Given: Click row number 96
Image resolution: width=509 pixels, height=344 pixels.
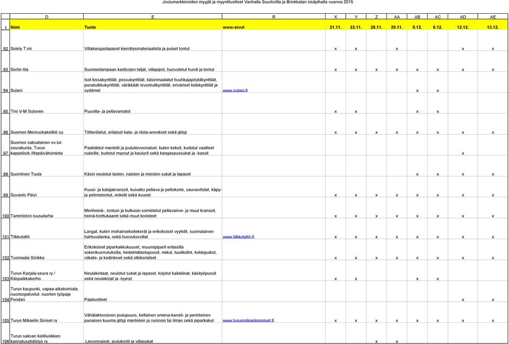Looking at the screenshot, I should [x=5, y=124].
